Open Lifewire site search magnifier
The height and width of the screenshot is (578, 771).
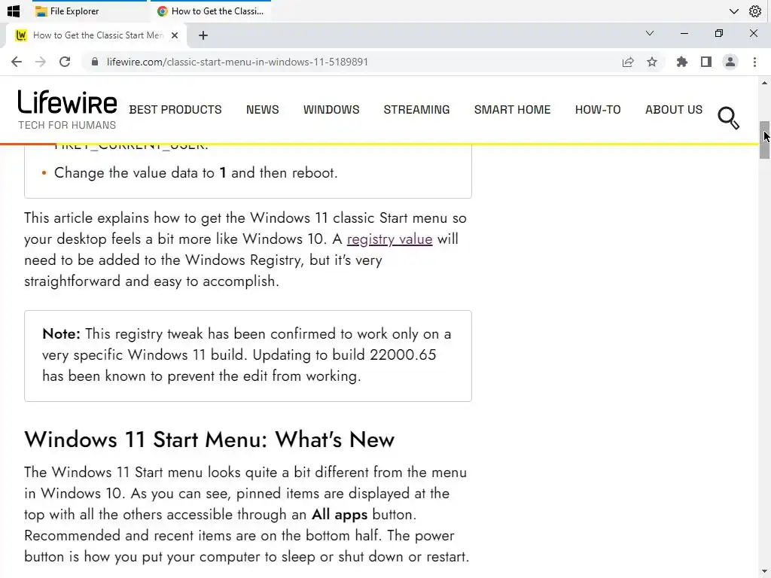[x=728, y=118]
